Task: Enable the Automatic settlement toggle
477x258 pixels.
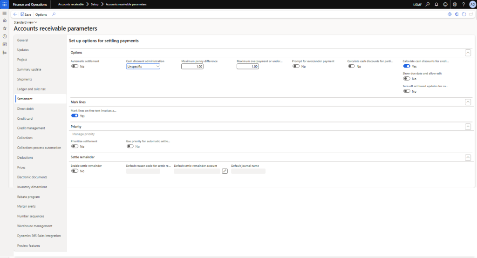Action: 75,67
